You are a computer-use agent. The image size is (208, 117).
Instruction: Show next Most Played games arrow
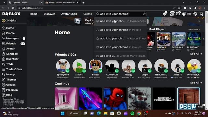coord(203,39)
